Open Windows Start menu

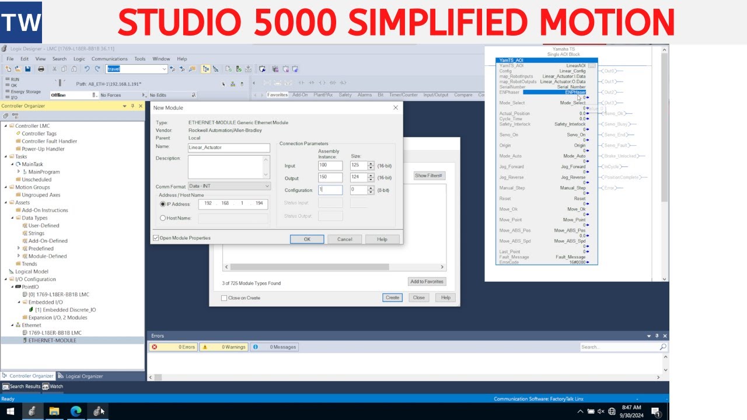[11, 411]
